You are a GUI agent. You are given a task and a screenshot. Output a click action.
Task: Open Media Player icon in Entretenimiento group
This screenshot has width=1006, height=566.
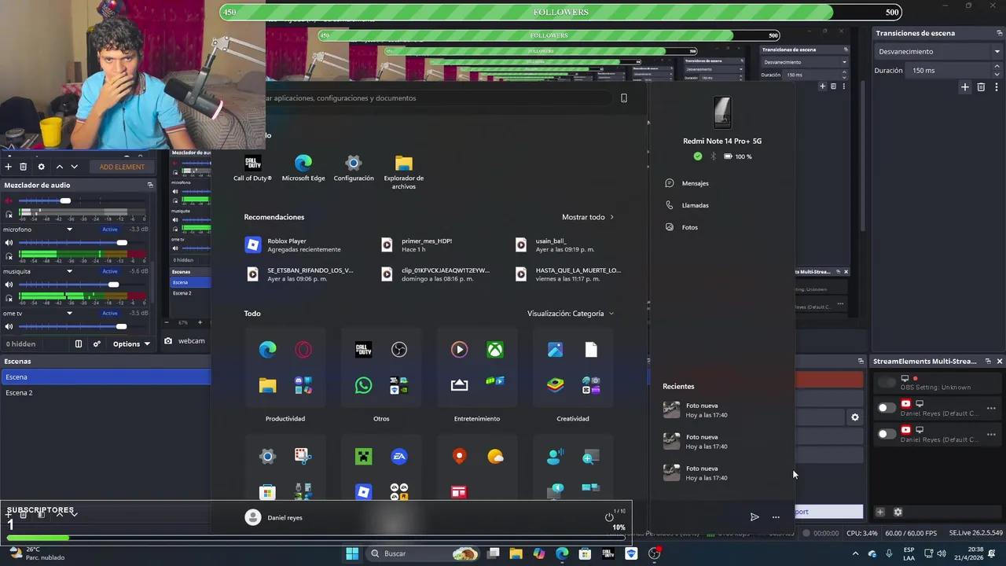click(459, 350)
